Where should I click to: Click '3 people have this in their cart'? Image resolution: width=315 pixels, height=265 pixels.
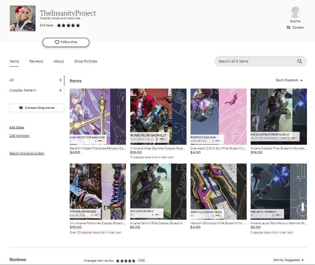[x=272, y=233]
